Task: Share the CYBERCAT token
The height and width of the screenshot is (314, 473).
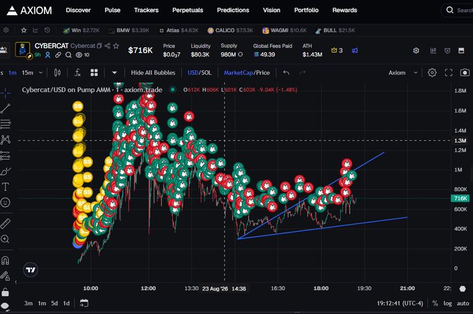Action: tap(107, 46)
